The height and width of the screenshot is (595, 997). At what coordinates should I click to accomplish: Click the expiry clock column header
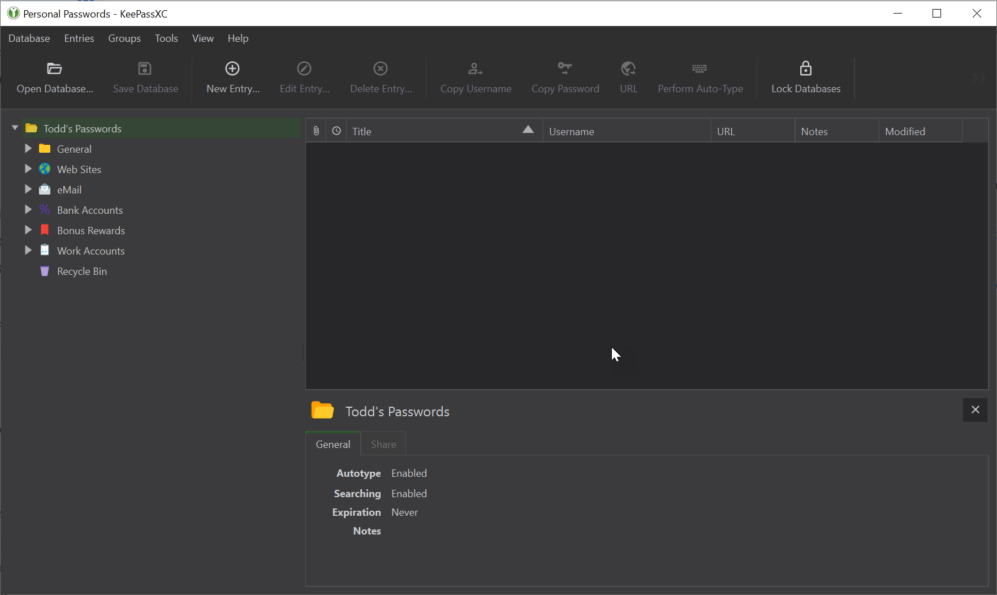point(336,131)
